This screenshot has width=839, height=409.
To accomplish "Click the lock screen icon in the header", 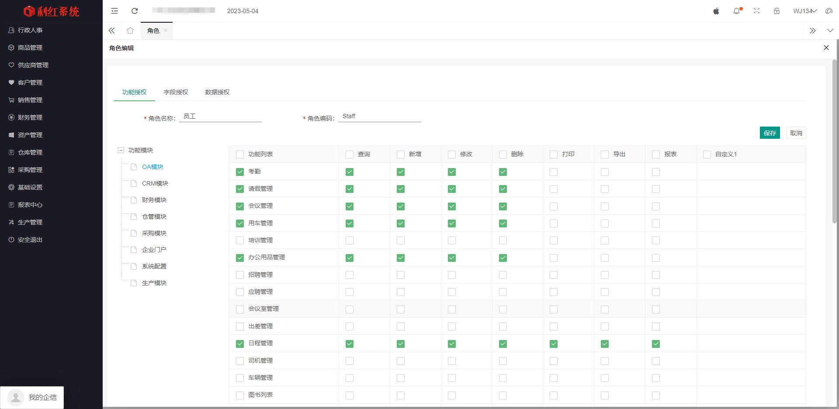I will (x=777, y=11).
